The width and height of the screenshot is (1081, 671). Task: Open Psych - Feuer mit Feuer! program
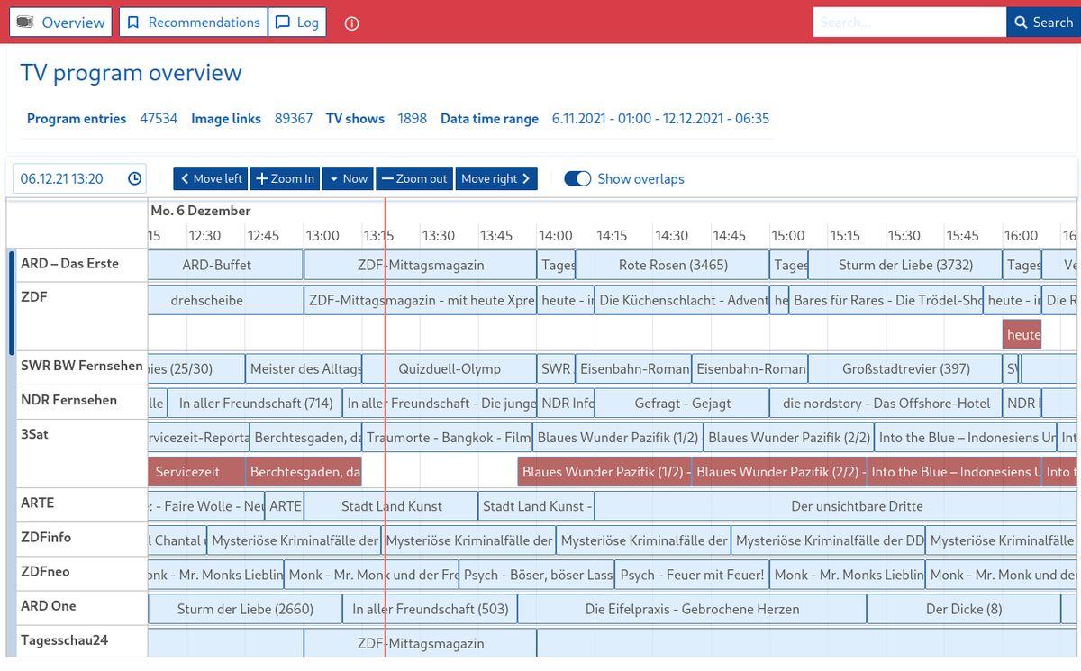[x=692, y=574]
